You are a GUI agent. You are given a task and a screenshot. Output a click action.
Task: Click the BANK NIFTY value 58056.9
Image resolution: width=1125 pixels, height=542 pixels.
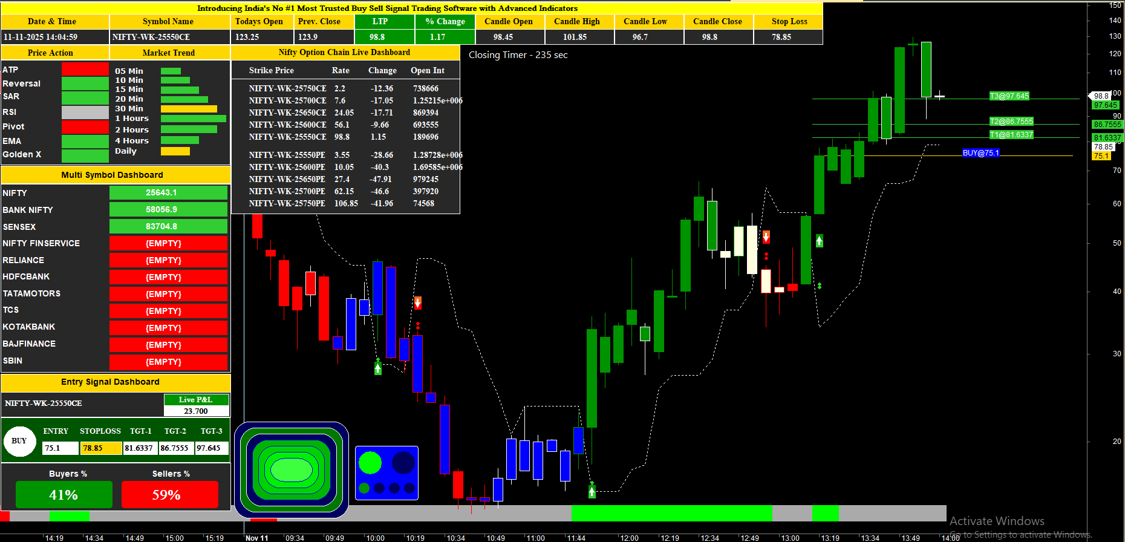click(168, 209)
